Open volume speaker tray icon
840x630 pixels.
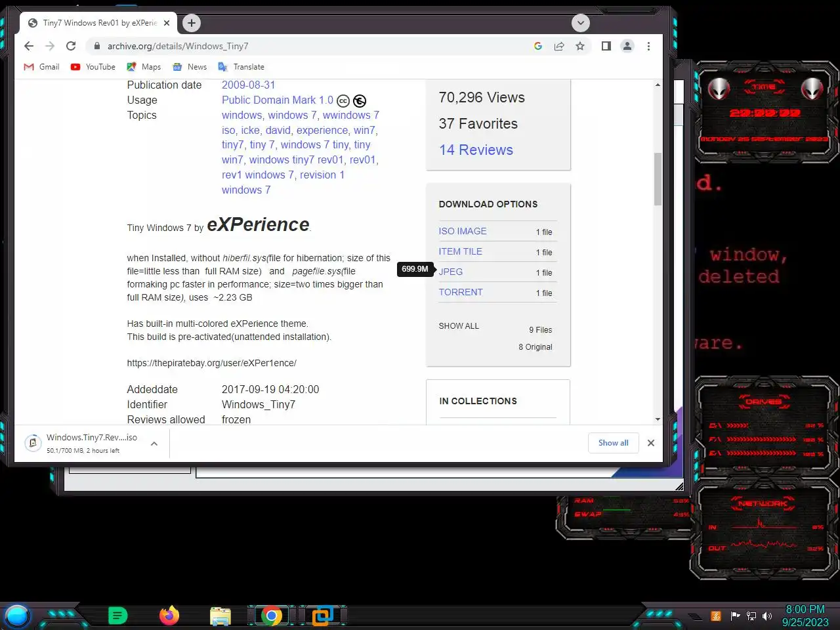(767, 616)
